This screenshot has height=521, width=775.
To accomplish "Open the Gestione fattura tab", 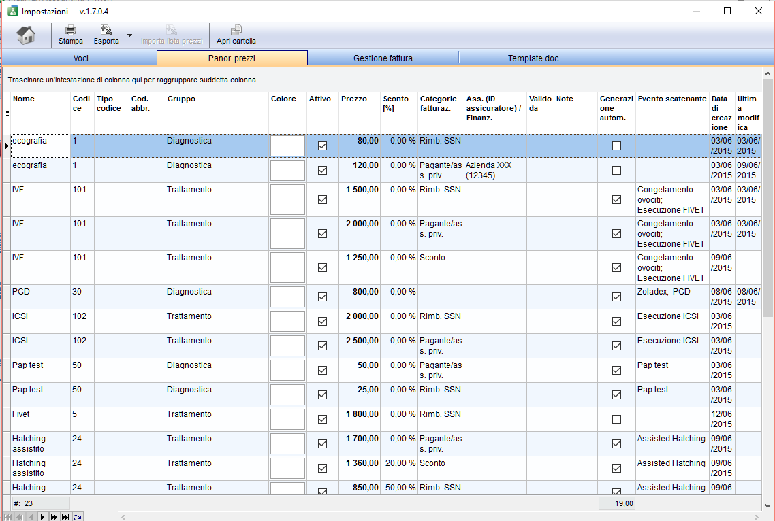I will pyautogui.click(x=383, y=58).
